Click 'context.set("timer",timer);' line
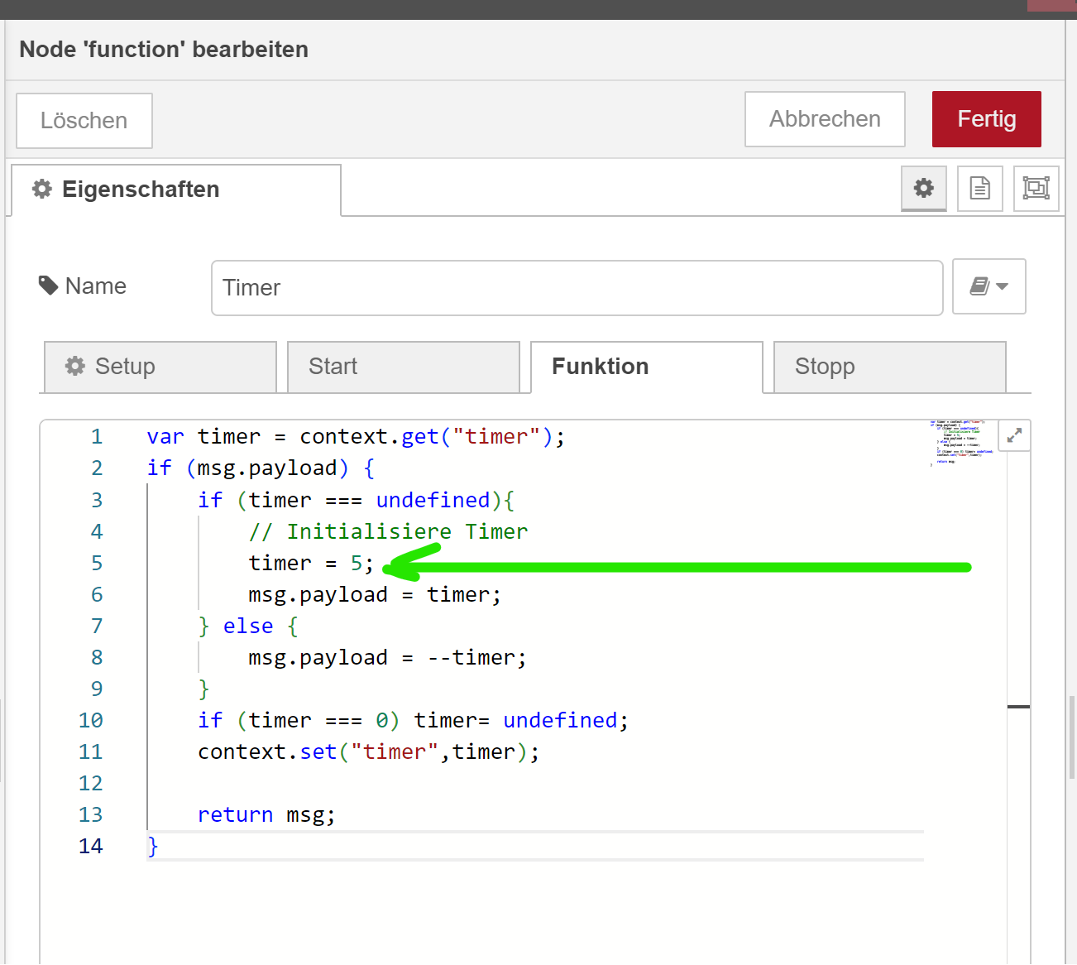 click(368, 752)
